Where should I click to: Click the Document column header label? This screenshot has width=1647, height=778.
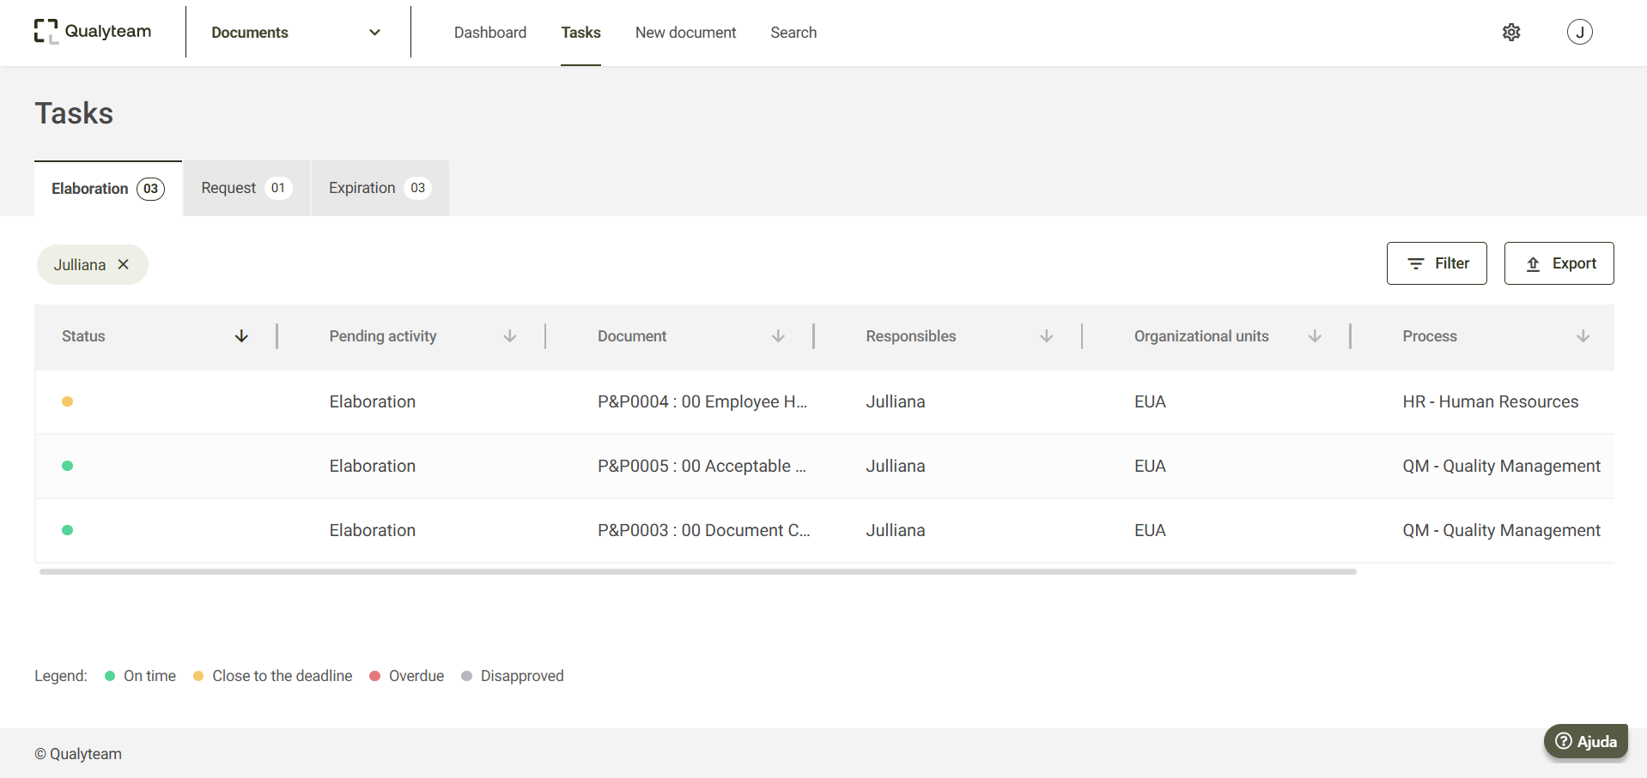[632, 336]
